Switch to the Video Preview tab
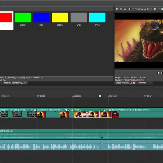 [x=122, y=83]
